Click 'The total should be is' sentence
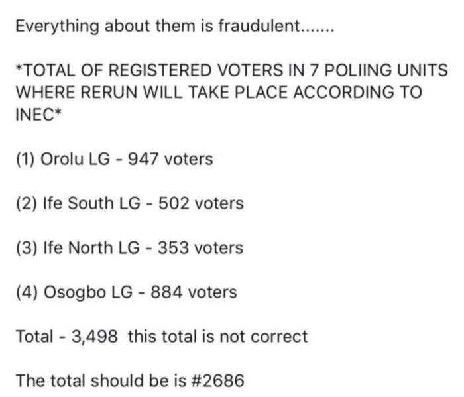Screen dimensions: 464x397 coord(101,380)
